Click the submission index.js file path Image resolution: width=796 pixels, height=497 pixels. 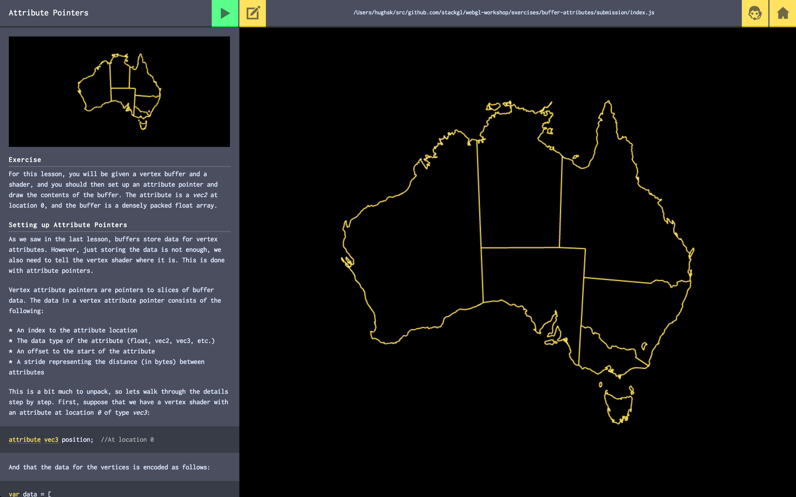pos(504,12)
